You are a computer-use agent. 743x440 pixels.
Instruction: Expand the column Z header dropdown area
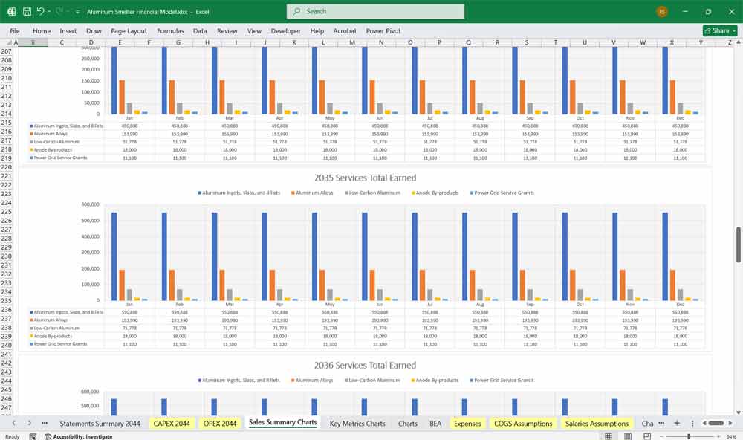(x=731, y=42)
